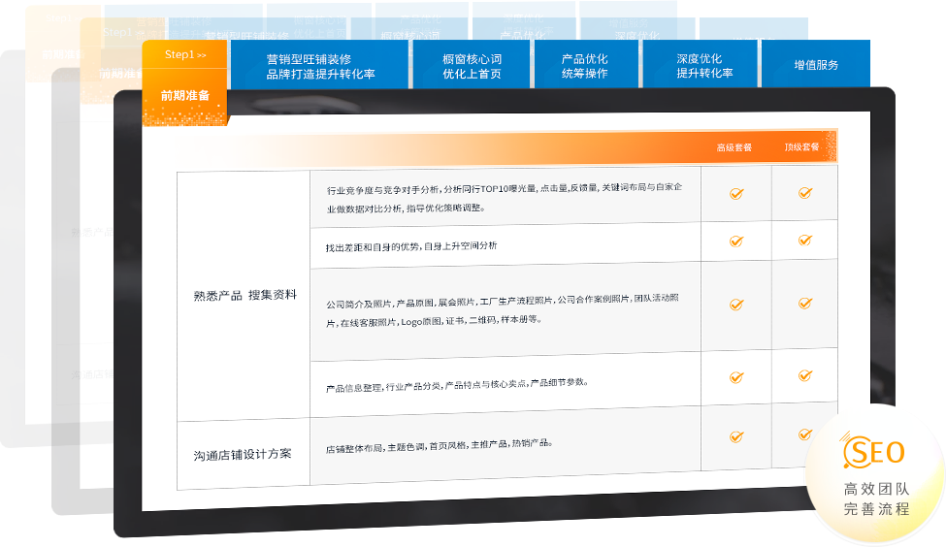This screenshot has width=946, height=547.
Task: Expand Step1 >> label on the front card
Action: pyautogui.click(x=184, y=55)
